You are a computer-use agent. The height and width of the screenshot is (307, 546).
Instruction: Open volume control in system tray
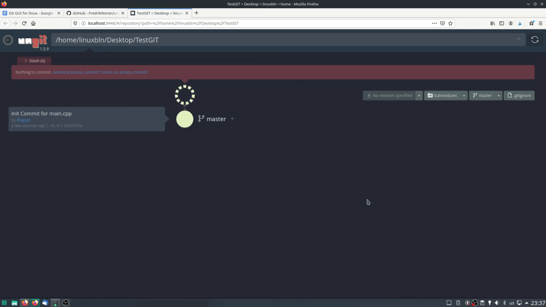tap(497, 303)
